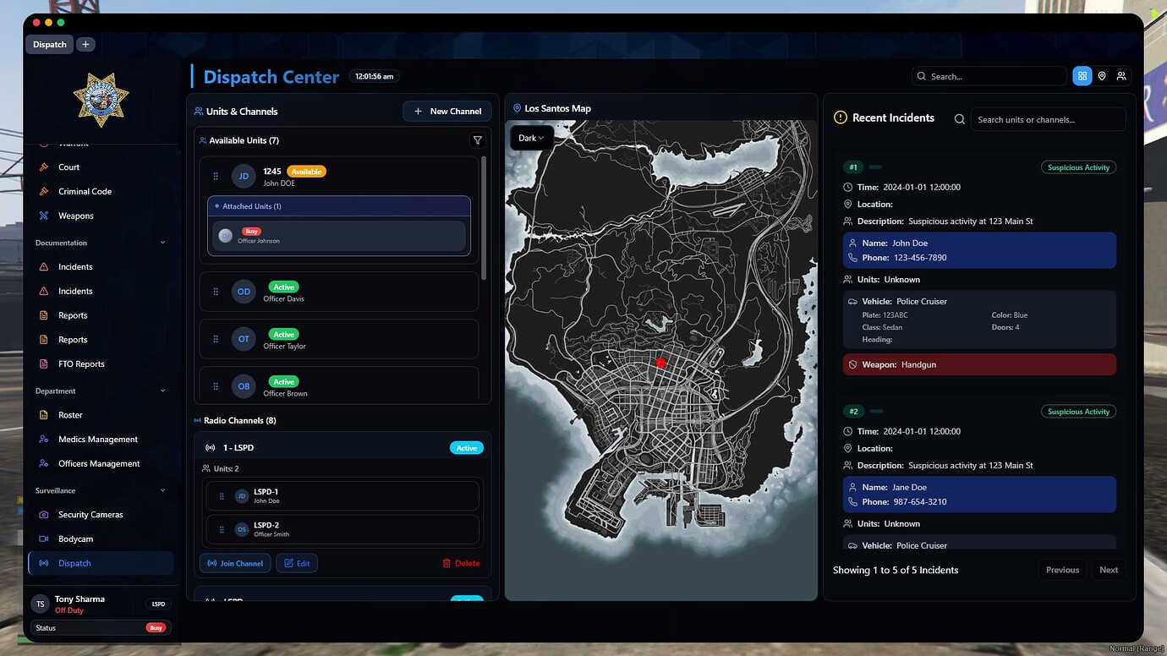Open a new tab with the plus button
Image resolution: width=1167 pixels, height=656 pixels.
[85, 44]
